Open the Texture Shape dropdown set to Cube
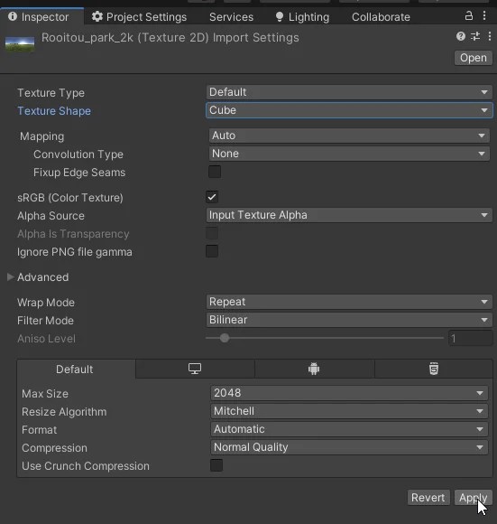Screen dimensions: 497x524 tap(349, 110)
